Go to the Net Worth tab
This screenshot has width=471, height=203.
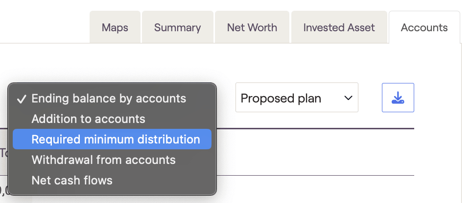252,27
